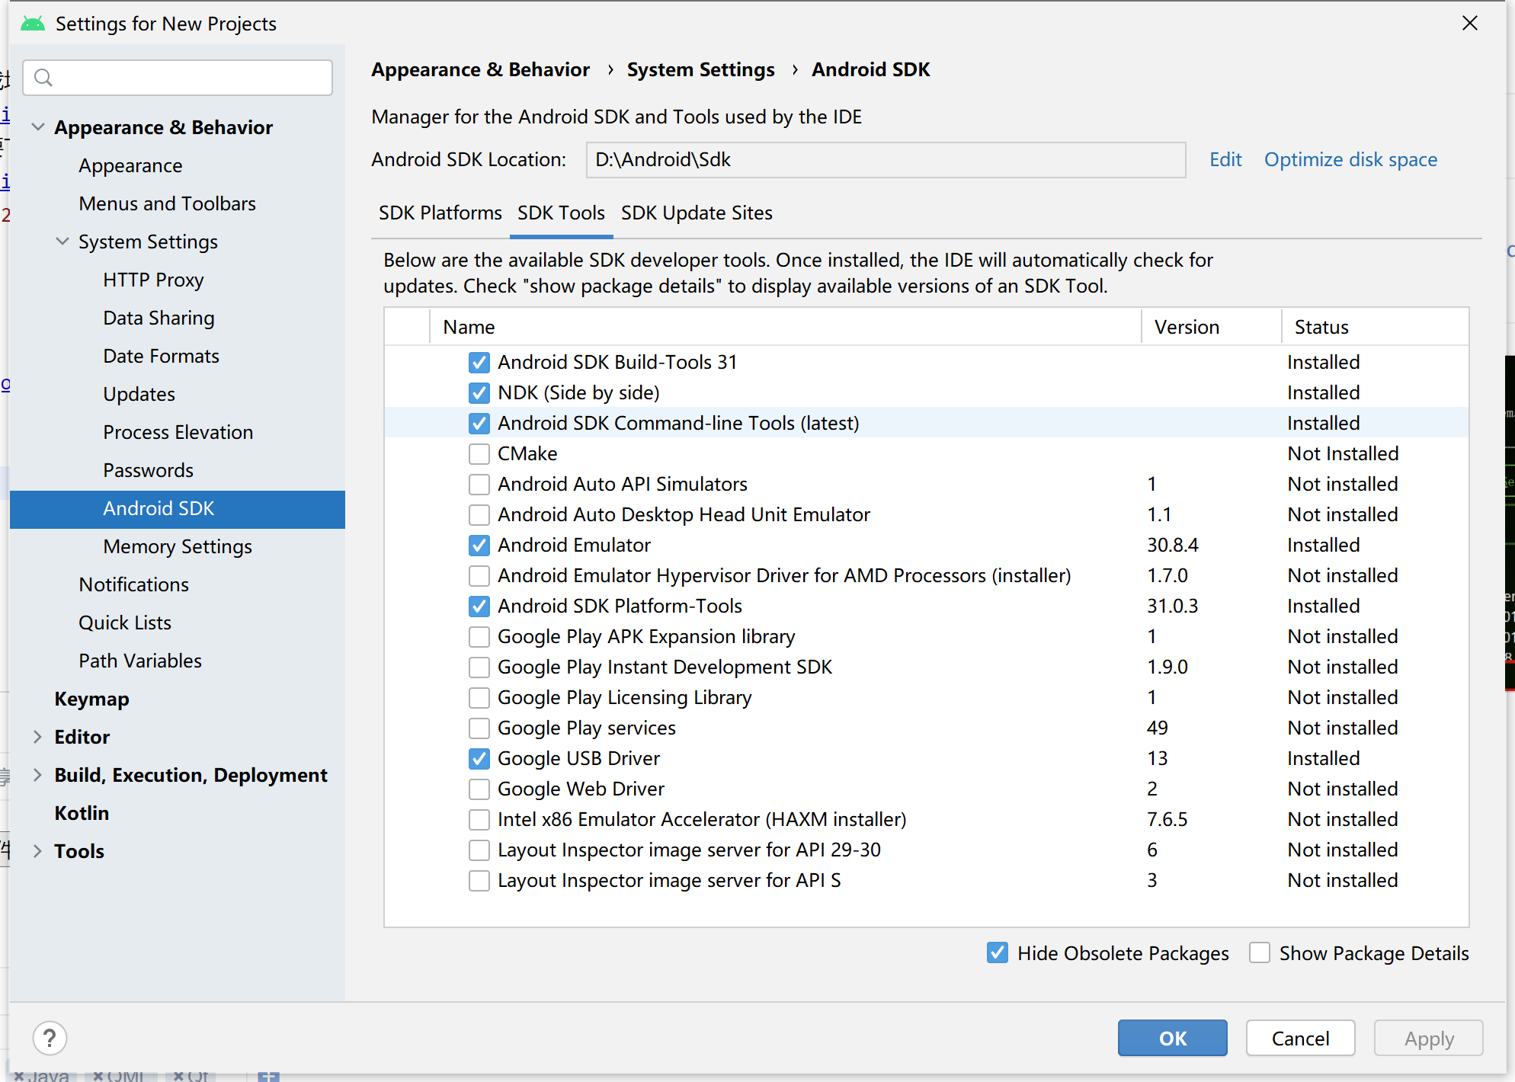Select the SDK Tools tab
Image resolution: width=1515 pixels, height=1082 pixels.
pos(561,213)
